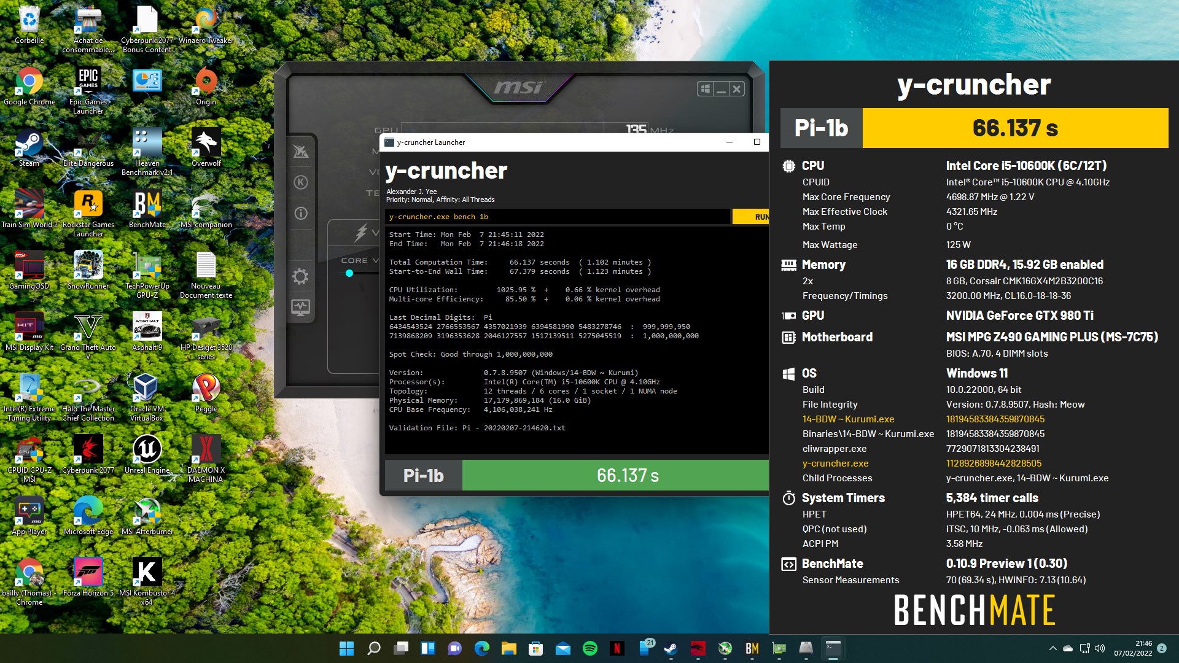
Task: Open File Explorer from the taskbar
Action: (x=508, y=648)
